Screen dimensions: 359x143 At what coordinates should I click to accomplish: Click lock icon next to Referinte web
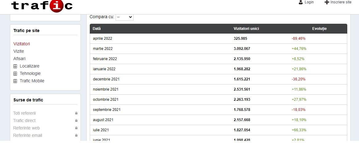click(x=76, y=128)
